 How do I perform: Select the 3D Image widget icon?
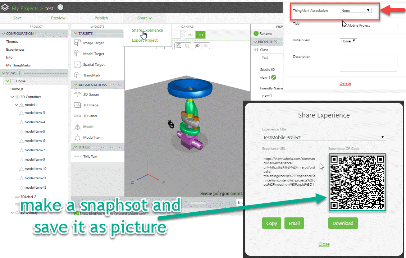77,105
